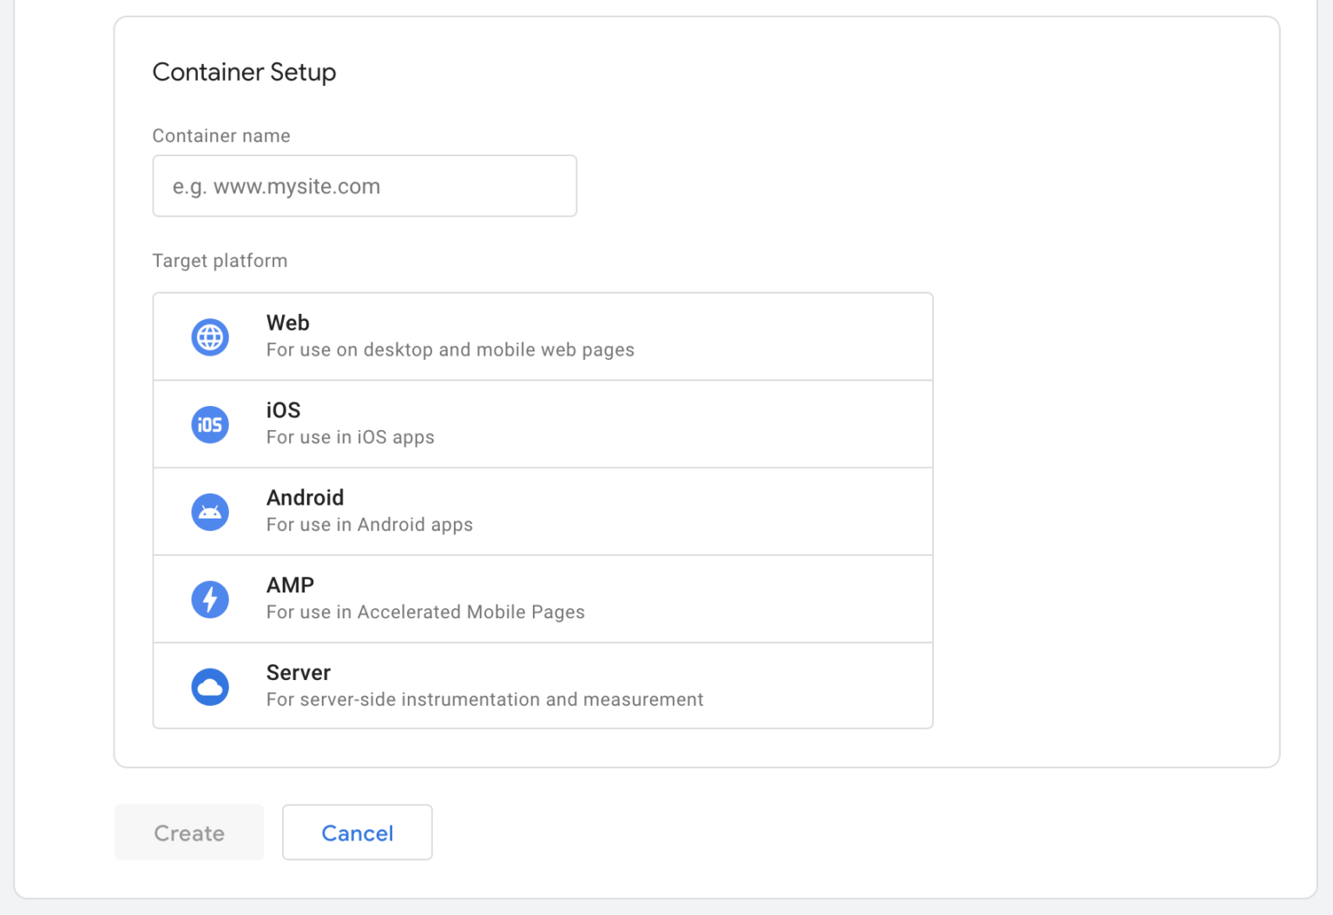The image size is (1333, 915).
Task: Click the www.mysite.com placeholder field
Action: (x=364, y=186)
